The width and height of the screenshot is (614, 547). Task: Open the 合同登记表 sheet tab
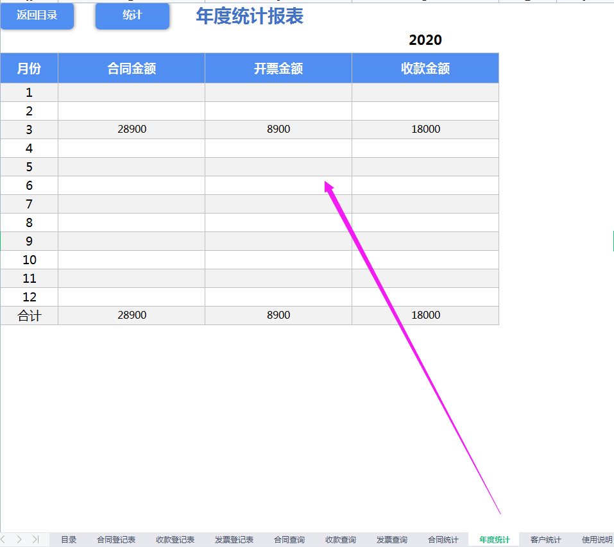117,539
